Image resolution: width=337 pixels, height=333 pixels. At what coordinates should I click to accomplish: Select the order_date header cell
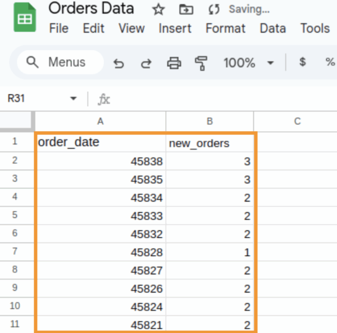pyautogui.click(x=101, y=142)
